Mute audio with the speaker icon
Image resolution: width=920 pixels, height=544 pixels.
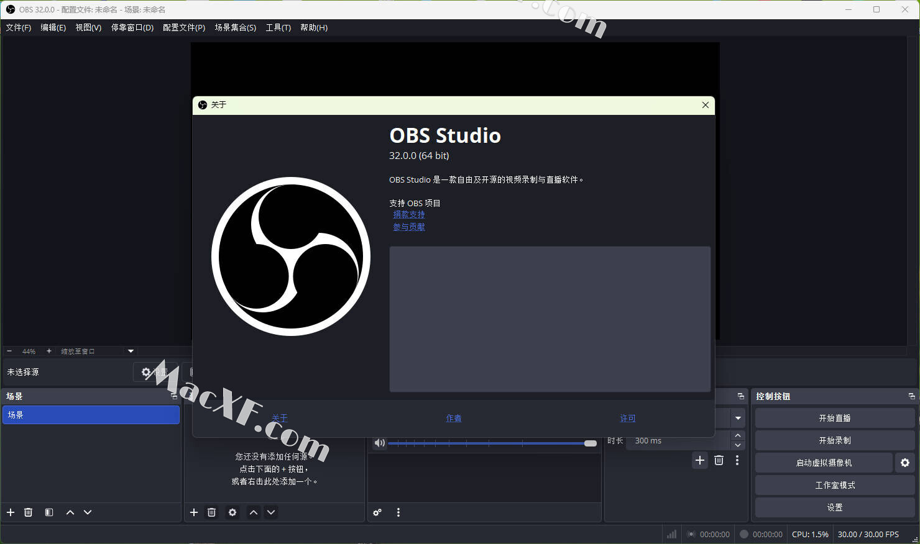point(379,443)
